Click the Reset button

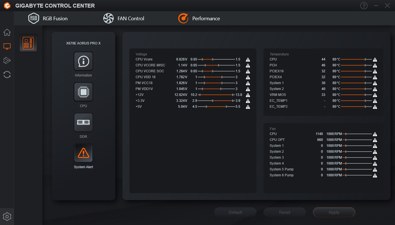(285, 212)
